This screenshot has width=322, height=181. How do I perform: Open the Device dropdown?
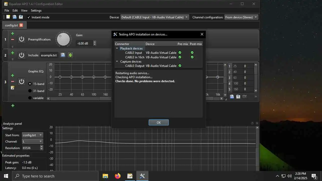(155, 17)
